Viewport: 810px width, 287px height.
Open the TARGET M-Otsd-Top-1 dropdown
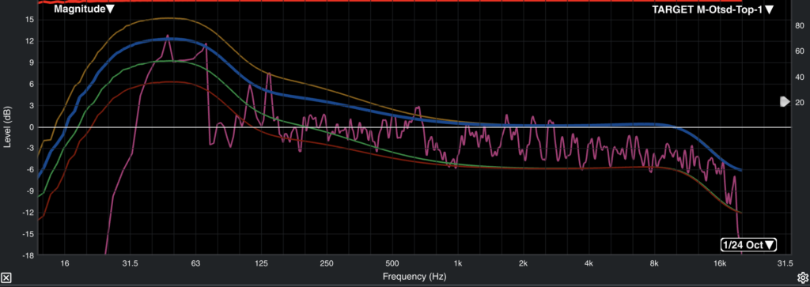(713, 9)
